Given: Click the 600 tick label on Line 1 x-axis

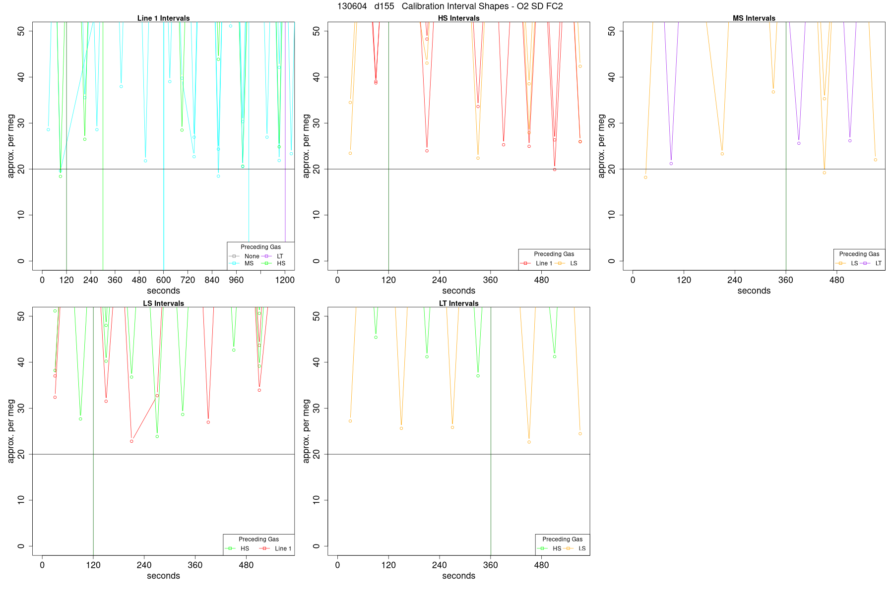Looking at the screenshot, I should click(164, 280).
